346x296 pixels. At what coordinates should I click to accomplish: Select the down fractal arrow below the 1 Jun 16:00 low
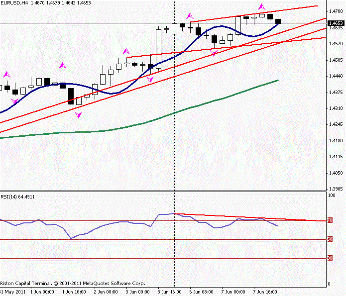[x=78, y=115]
